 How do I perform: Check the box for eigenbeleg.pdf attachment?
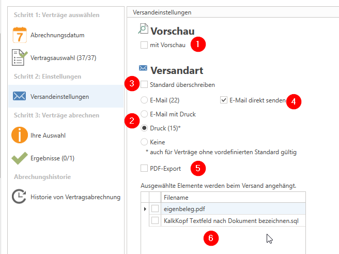pos(155,208)
